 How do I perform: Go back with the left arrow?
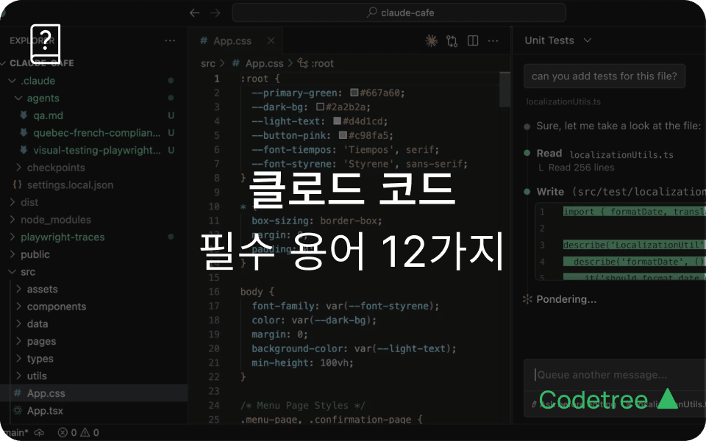click(x=194, y=13)
